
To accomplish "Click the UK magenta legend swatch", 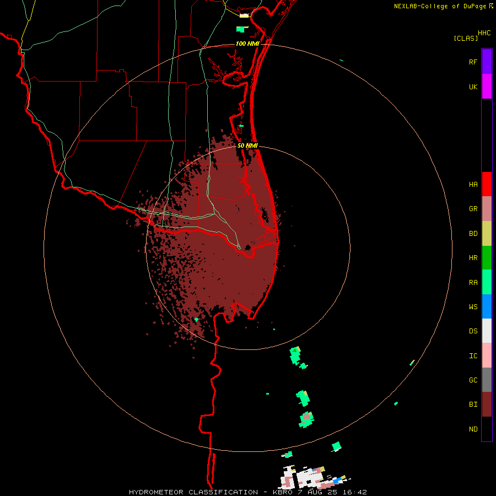I will tap(487, 87).
